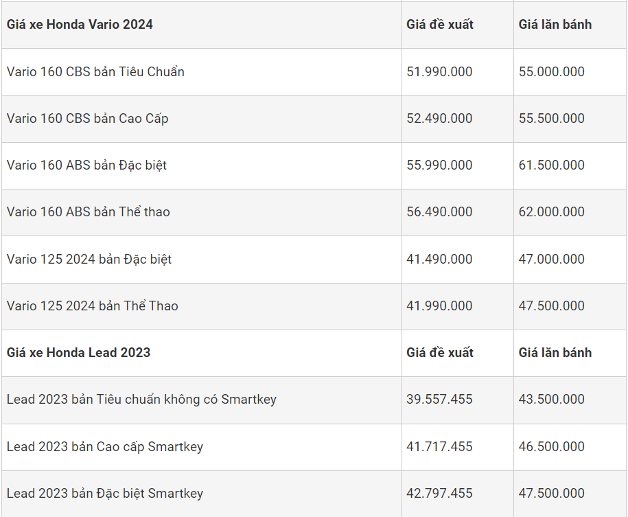Select 'Lead 2023 bản Cao cấp Smartkey' cell
This screenshot has height=517, width=628.
tap(105, 447)
